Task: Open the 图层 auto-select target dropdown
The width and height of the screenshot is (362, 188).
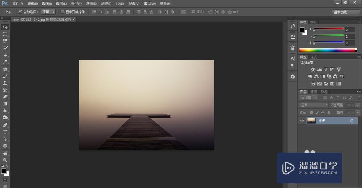Action: point(48,12)
